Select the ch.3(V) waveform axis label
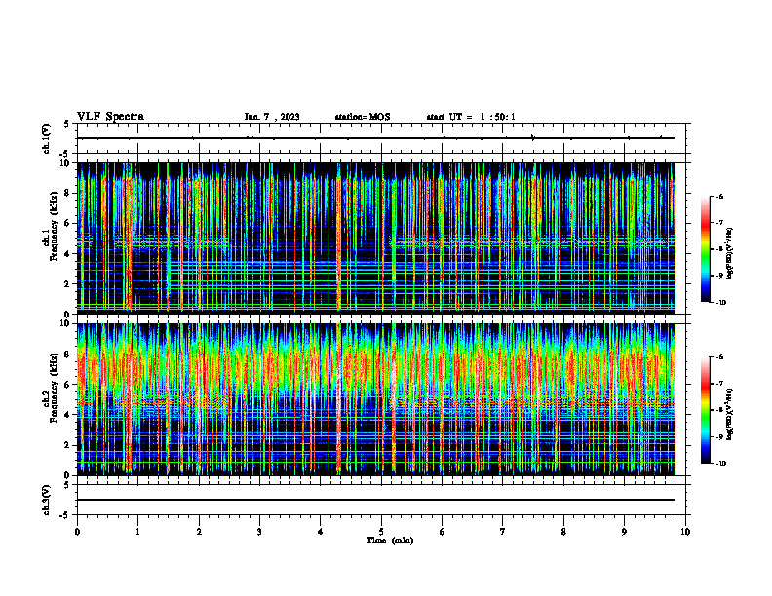Screen dimensions: 772x596 (47, 500)
